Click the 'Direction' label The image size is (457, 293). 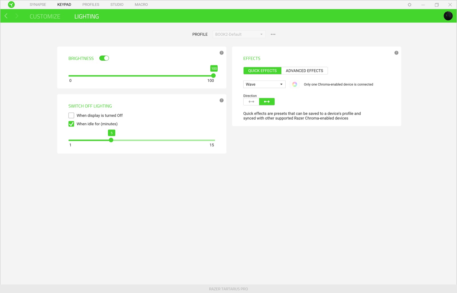pyautogui.click(x=250, y=96)
